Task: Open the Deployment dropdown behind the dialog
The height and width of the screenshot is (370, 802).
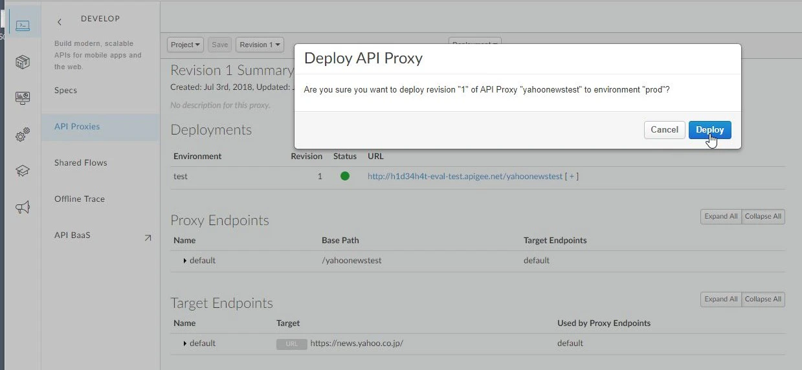Action: point(475,41)
